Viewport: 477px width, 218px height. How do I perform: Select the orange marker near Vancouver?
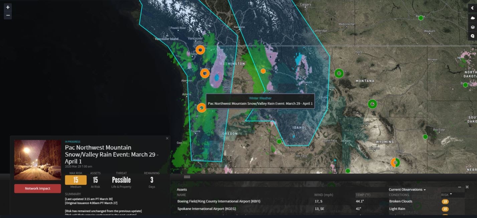[200, 50]
